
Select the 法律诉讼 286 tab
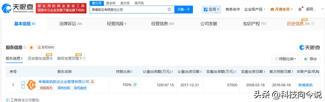[70, 24]
